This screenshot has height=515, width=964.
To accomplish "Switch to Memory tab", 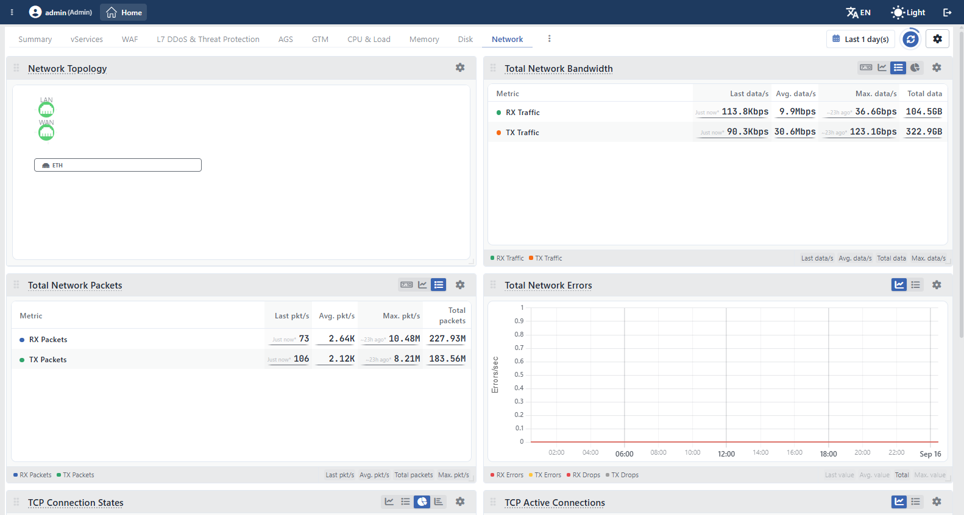I will 424,39.
